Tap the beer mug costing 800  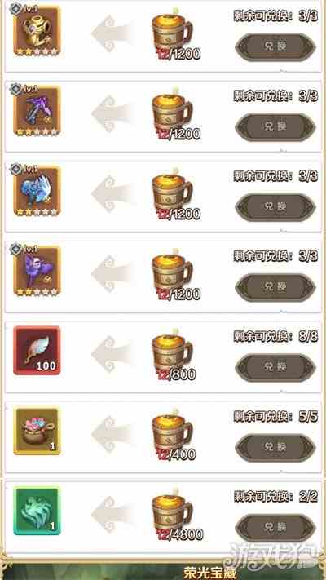[172, 353]
